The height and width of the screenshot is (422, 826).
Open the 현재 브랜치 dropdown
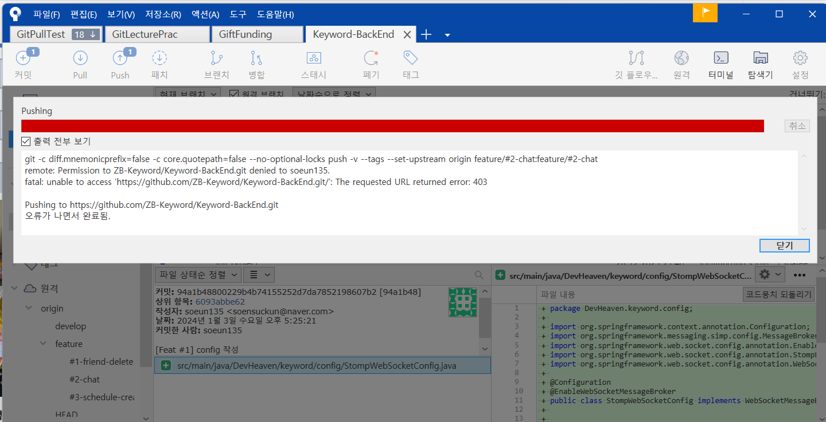[188, 94]
